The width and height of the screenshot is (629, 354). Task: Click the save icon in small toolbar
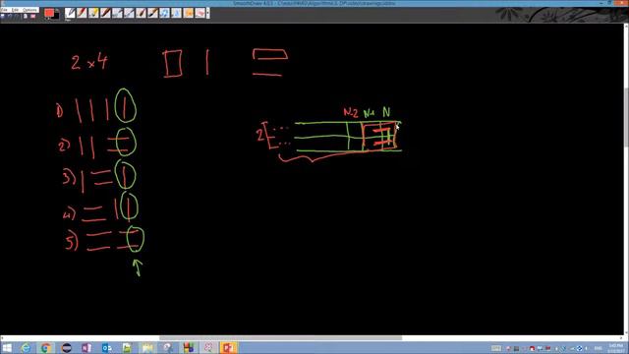point(2,16)
